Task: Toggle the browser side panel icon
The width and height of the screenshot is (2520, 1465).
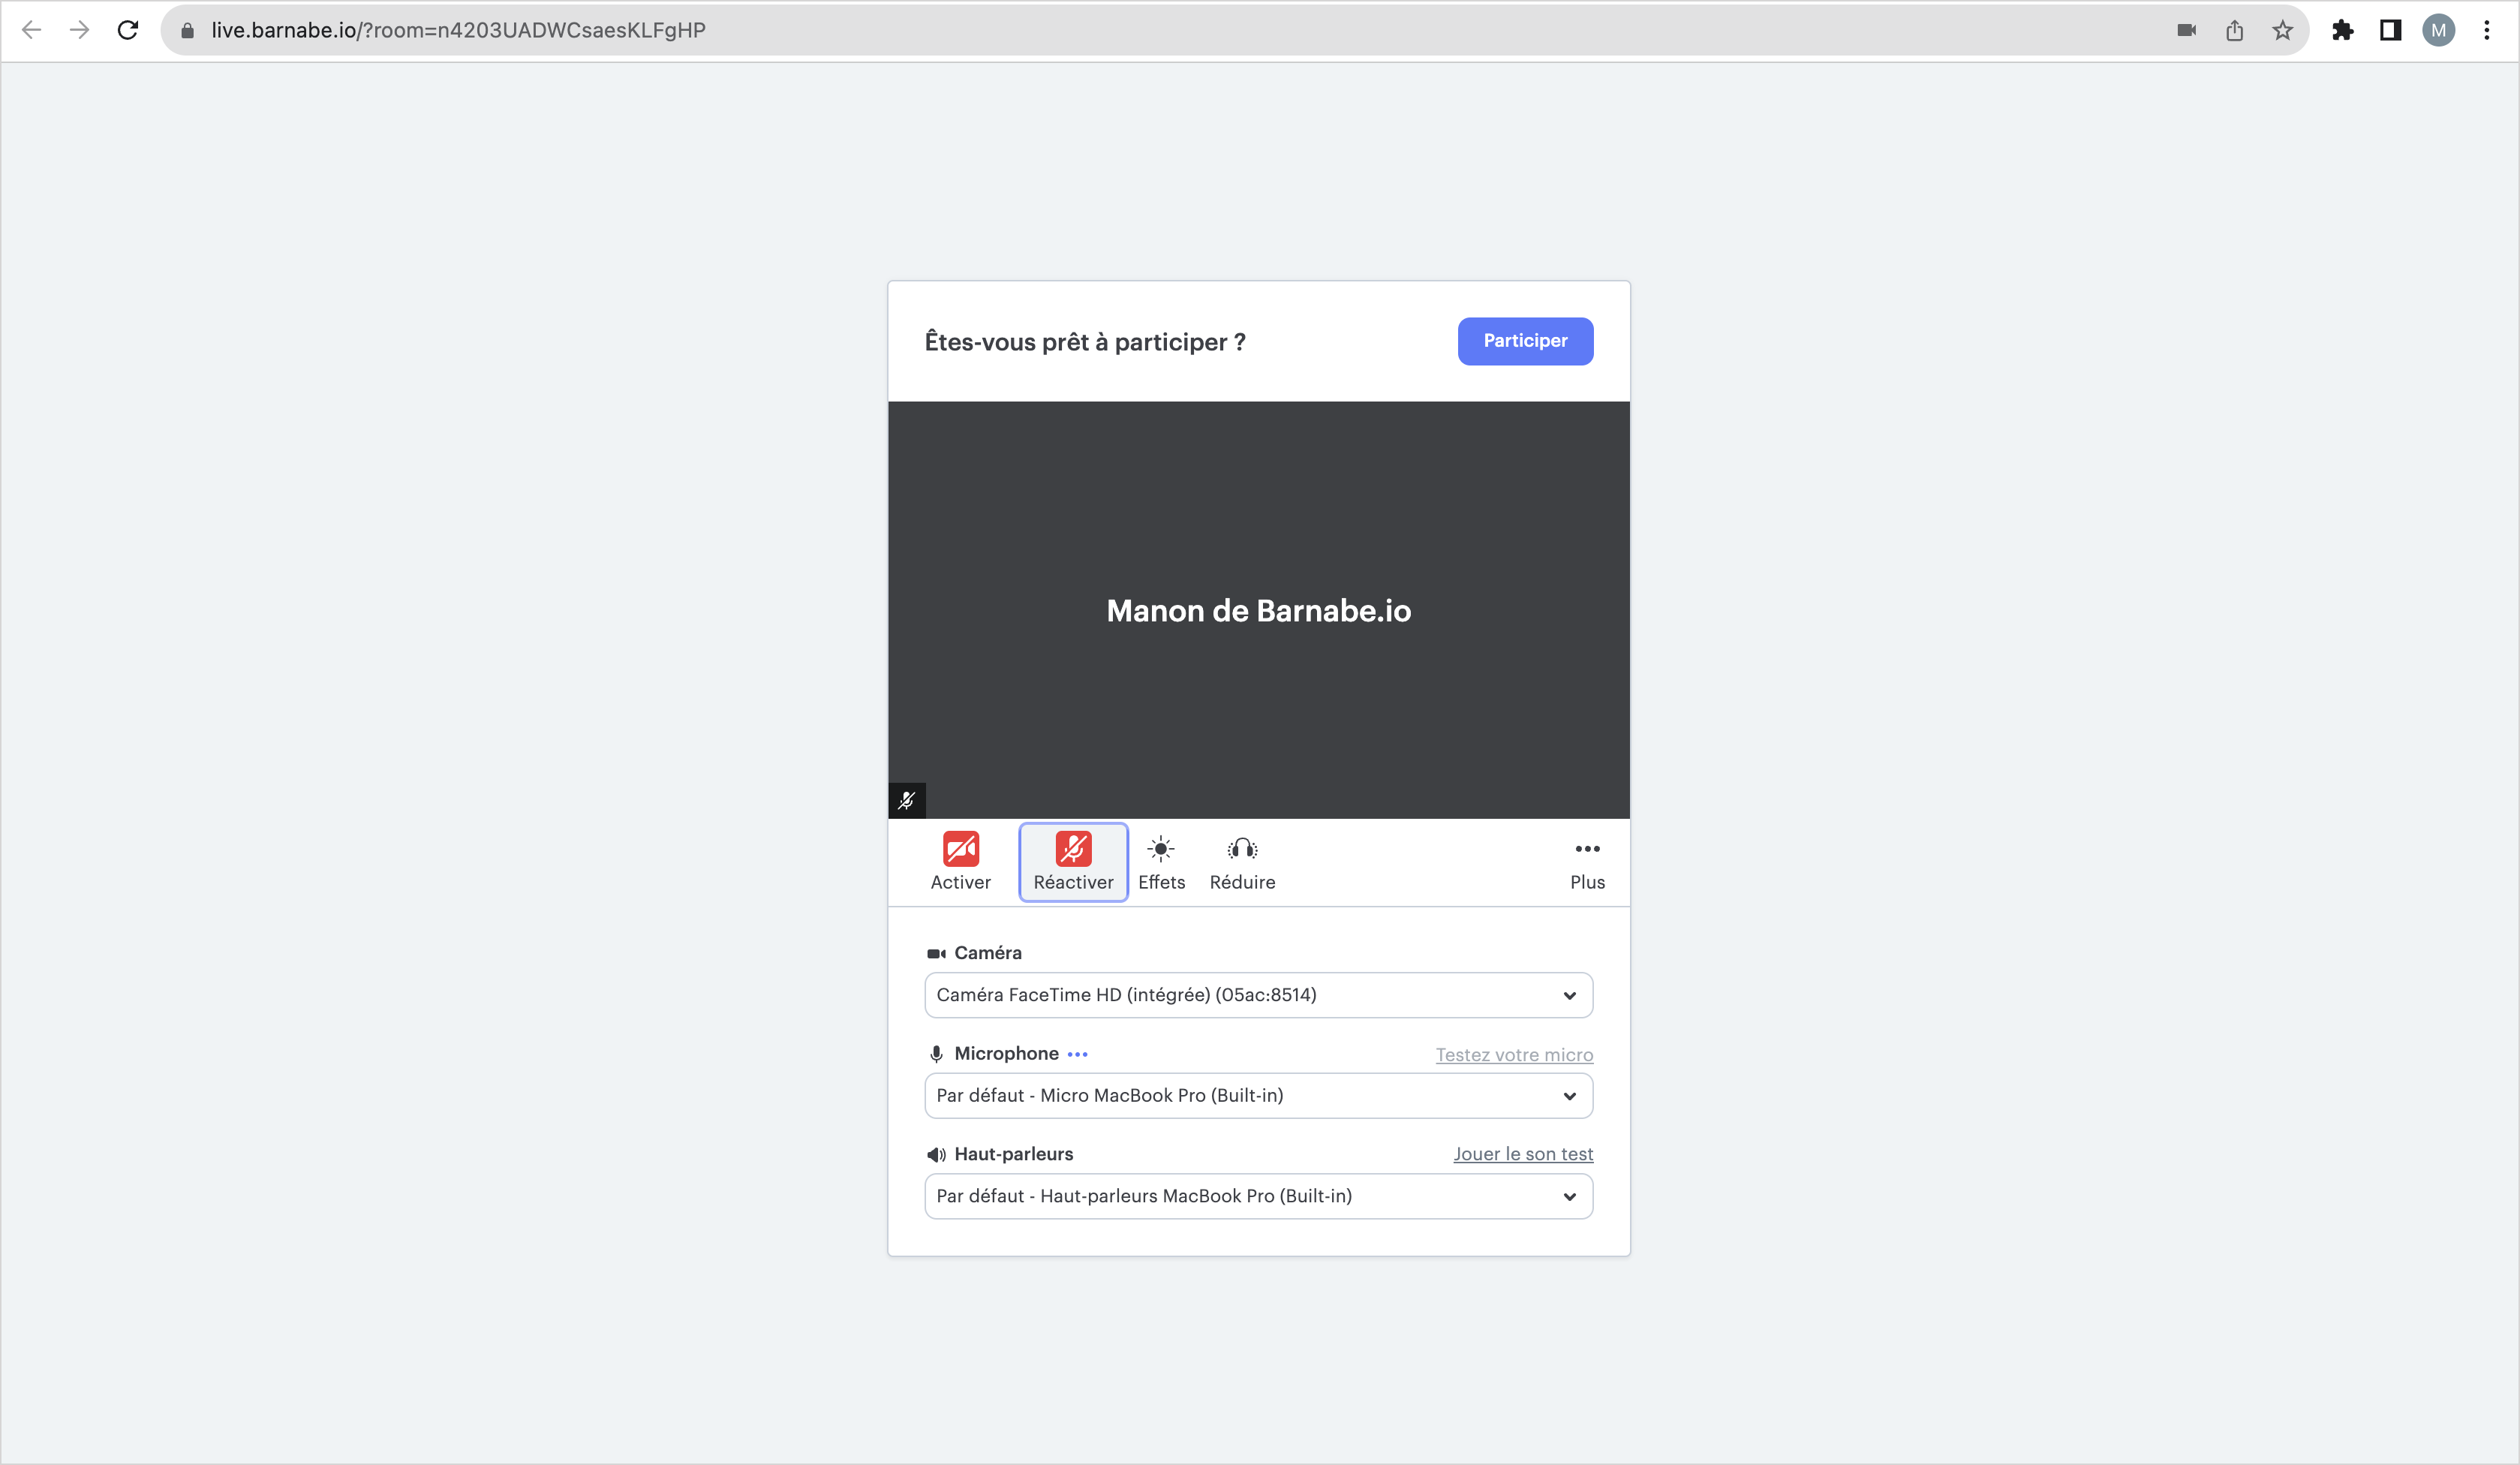Action: tap(2391, 30)
